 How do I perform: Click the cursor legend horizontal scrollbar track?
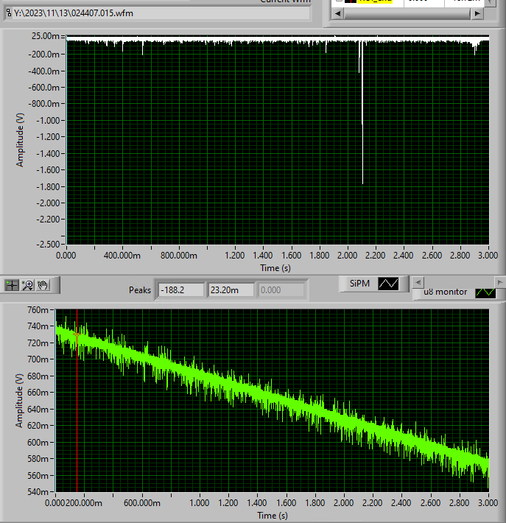pyautogui.click(x=407, y=14)
